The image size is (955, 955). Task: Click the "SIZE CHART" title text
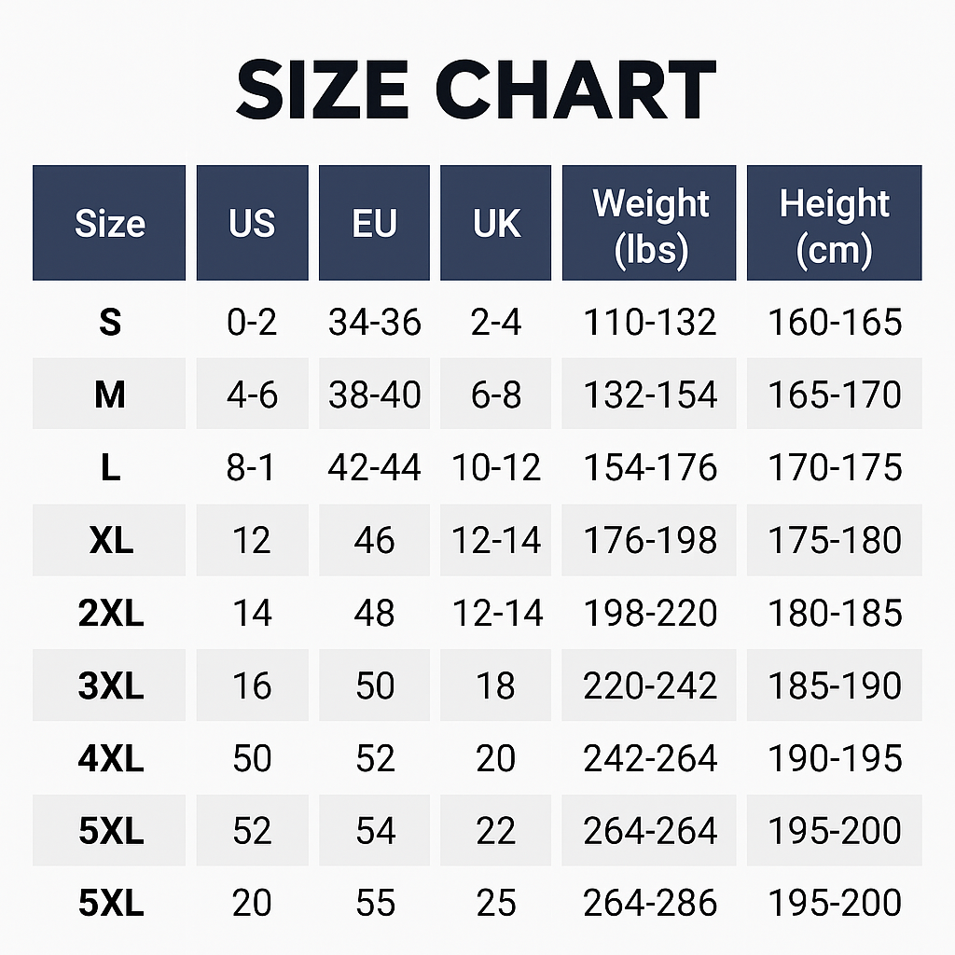[x=476, y=90]
